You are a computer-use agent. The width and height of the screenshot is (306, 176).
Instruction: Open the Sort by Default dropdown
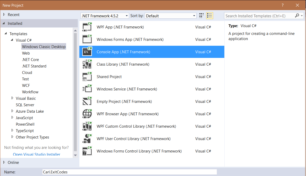170,16
